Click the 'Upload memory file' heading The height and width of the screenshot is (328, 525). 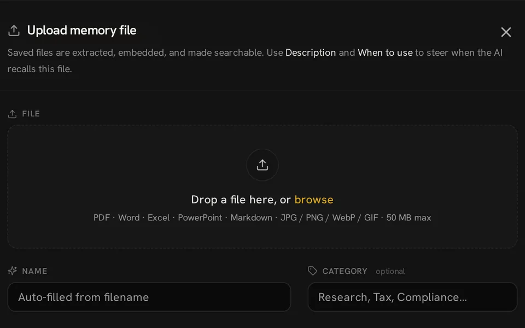click(x=81, y=31)
